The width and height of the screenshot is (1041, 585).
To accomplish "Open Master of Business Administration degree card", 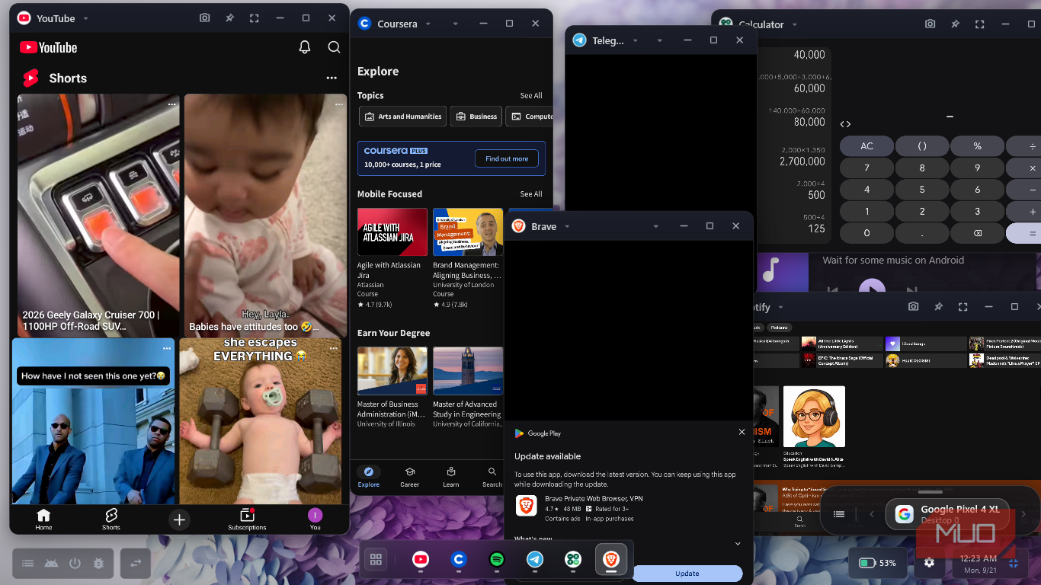I will [392, 388].
